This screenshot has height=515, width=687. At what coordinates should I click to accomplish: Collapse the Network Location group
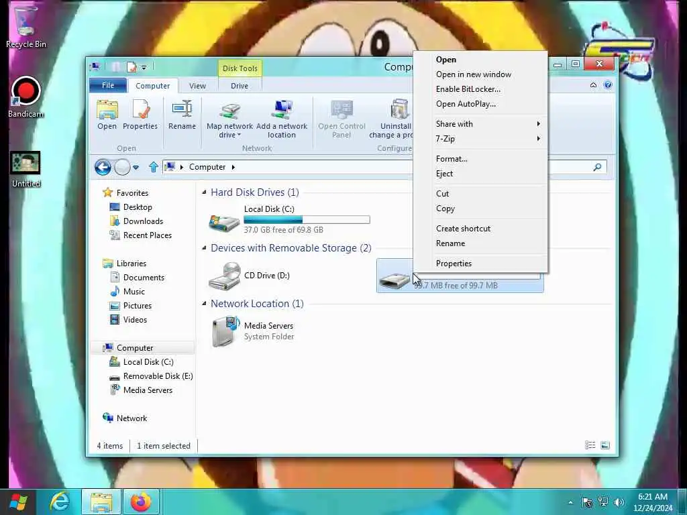pyautogui.click(x=204, y=304)
